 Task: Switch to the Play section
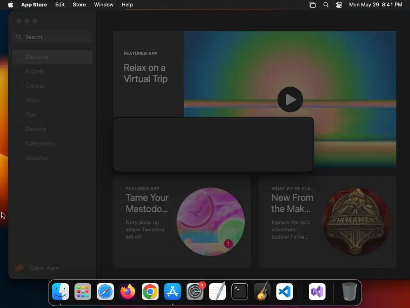pos(52,114)
